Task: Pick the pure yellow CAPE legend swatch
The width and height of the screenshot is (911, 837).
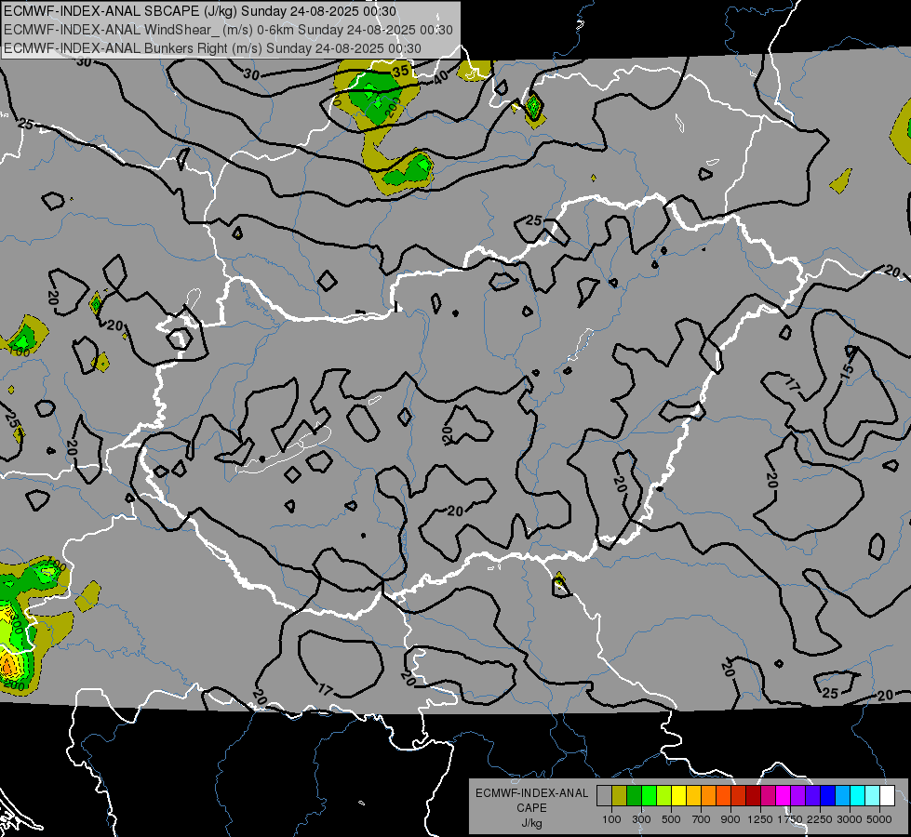Action: tap(678, 796)
